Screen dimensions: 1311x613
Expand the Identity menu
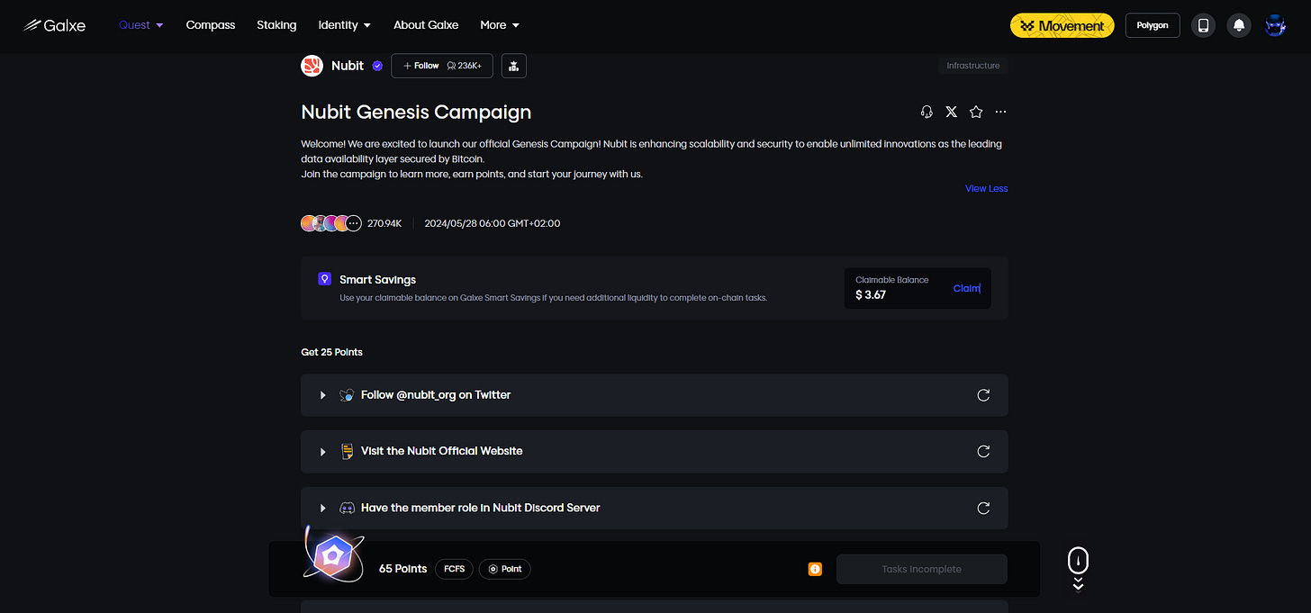[x=345, y=25]
